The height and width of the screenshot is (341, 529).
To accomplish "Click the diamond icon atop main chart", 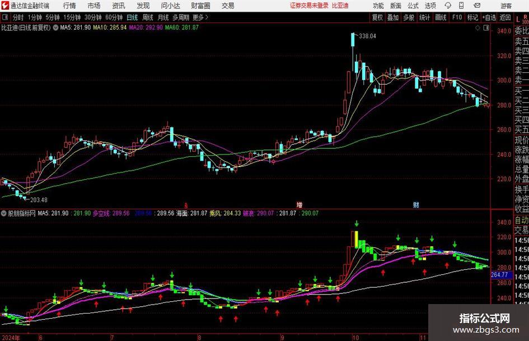I will (x=477, y=28).
